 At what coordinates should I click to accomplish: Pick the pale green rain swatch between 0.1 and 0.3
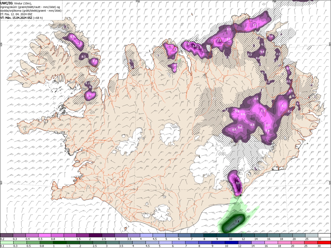point(7,243)
